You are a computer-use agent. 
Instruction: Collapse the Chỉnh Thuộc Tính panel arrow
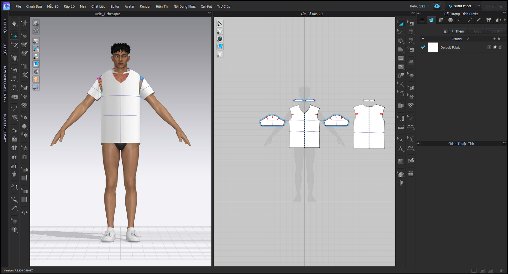point(418,143)
